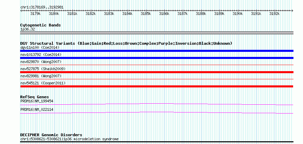
Task: Select the gray 1p36.32 cytoband bar
Action: [x=157, y=33]
